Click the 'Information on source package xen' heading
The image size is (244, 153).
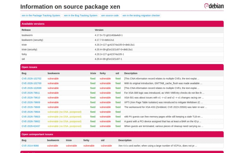(x=70, y=7)
